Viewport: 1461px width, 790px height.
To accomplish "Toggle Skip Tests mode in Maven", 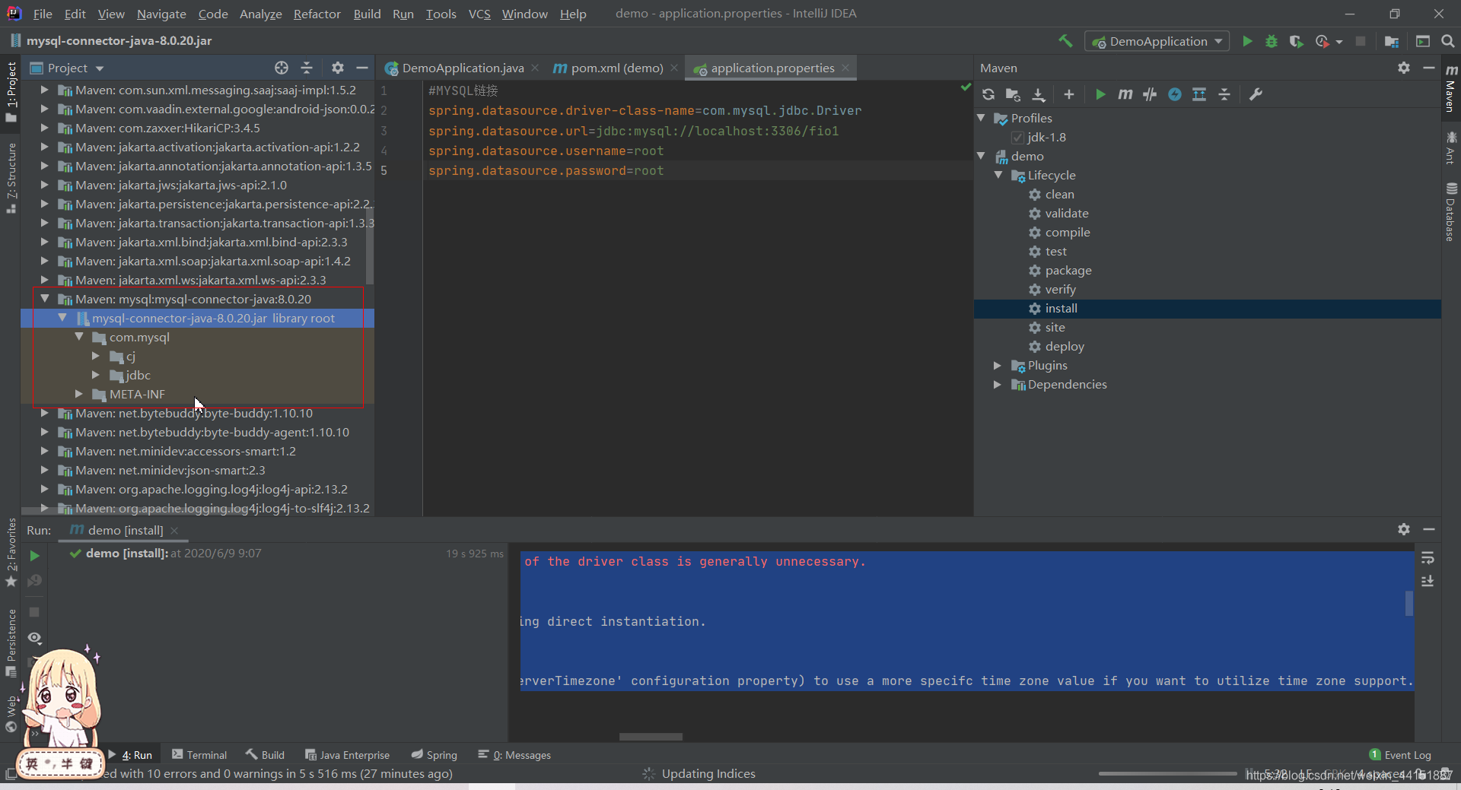I will coord(1175,94).
